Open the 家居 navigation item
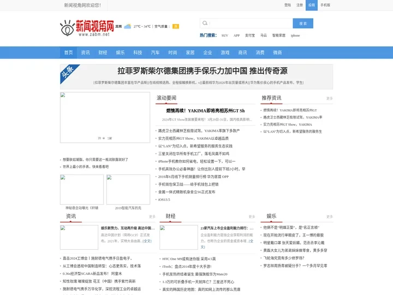Screen dimensions: 393x295 point(190,52)
